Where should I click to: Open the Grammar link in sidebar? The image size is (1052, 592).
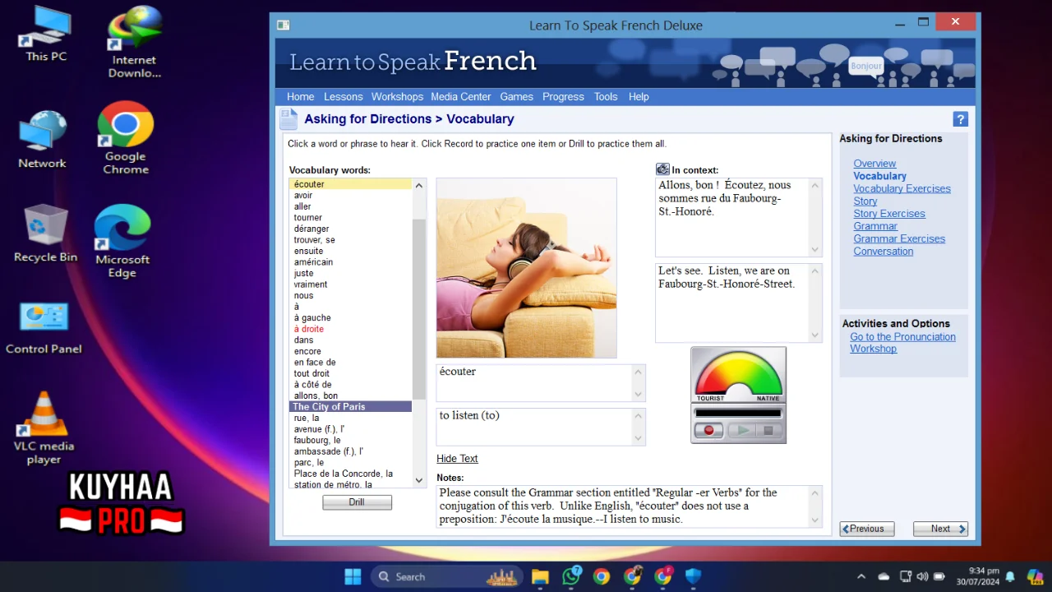875,226
